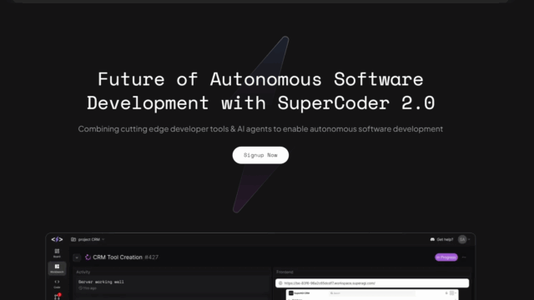Image resolution: width=534 pixels, height=300 pixels.
Task: Select the Frontend panel header
Action: point(285,272)
